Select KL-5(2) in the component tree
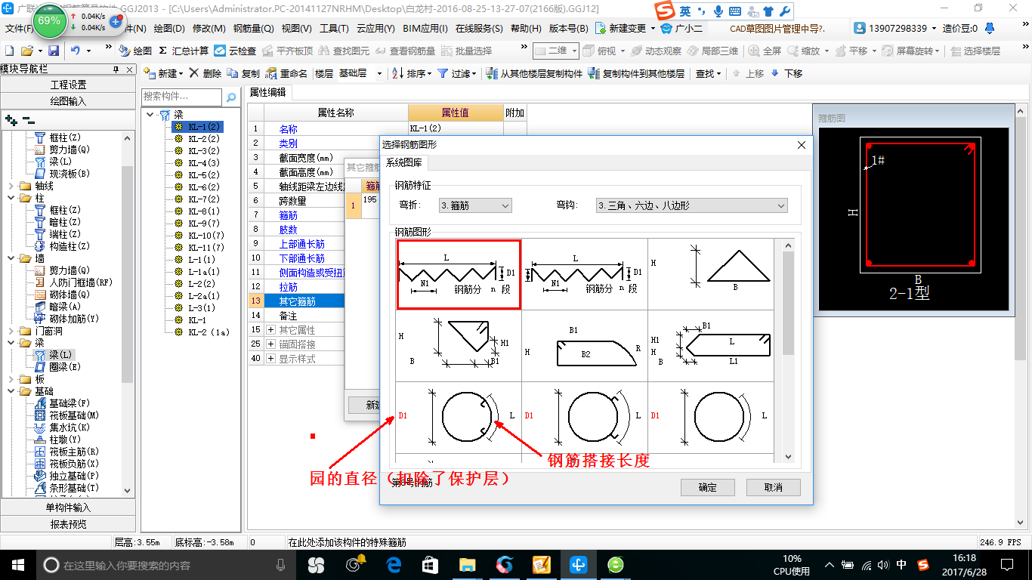 tap(204, 175)
